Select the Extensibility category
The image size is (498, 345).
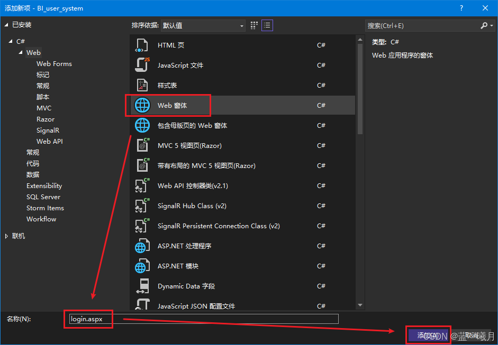click(x=44, y=186)
